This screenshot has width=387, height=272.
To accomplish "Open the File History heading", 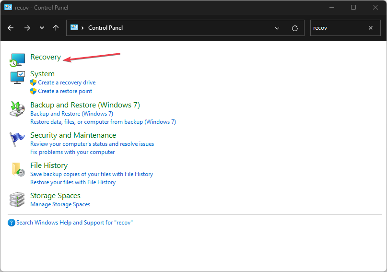I will pos(49,166).
